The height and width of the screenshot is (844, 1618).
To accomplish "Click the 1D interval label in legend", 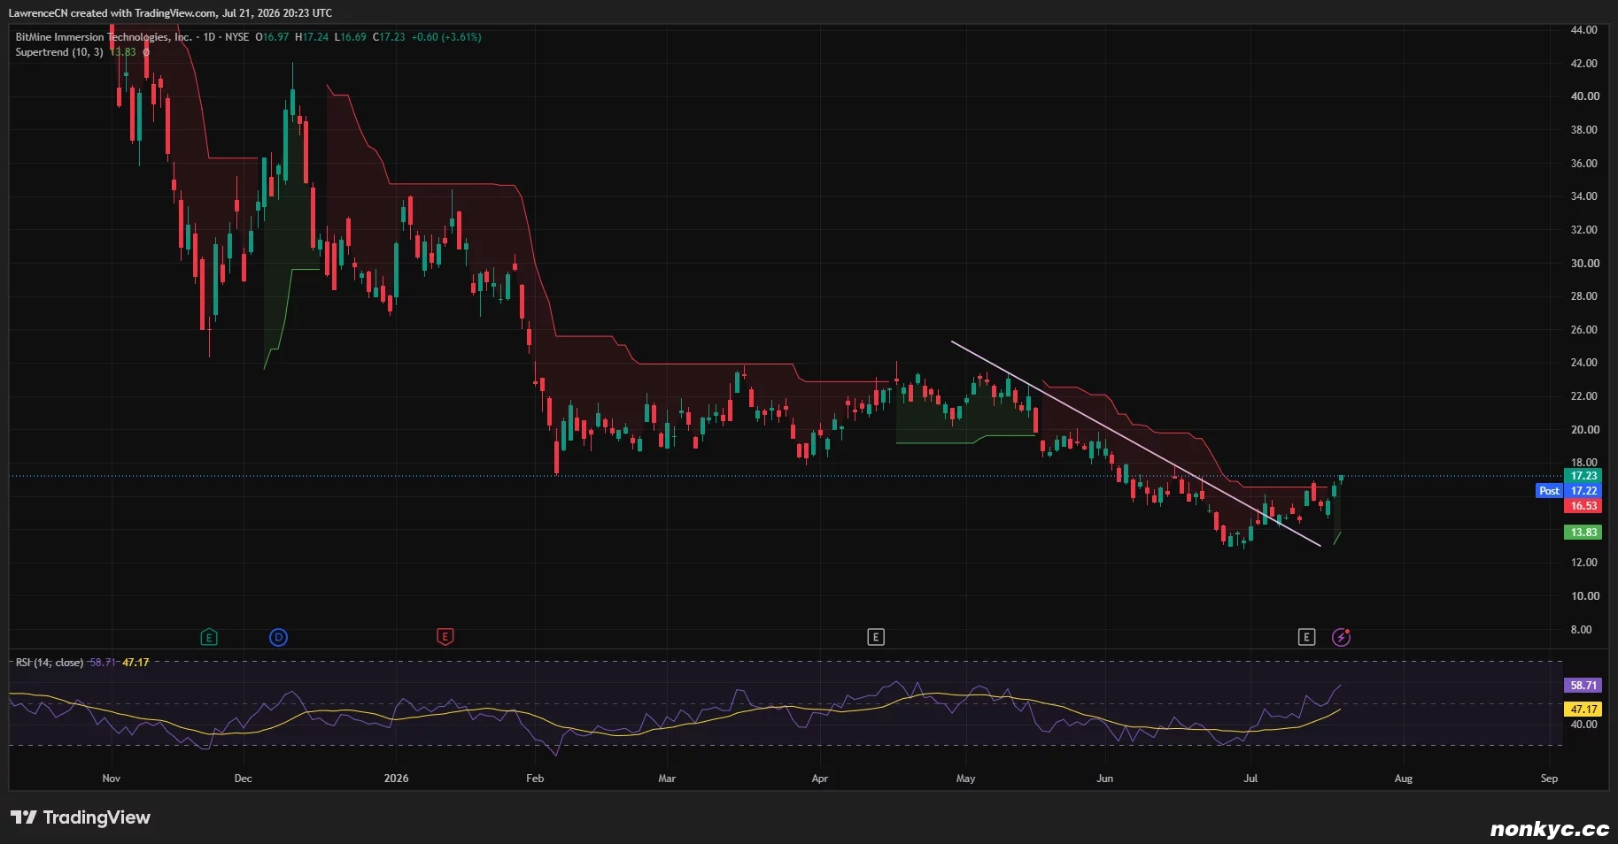I will click(x=209, y=37).
